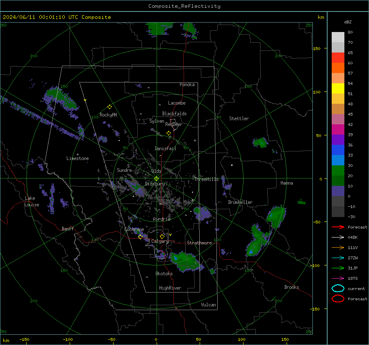Select the yellow 54 dBZ color swatch
Screen dimensions: 369x345
point(338,89)
